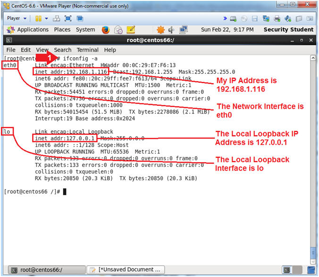Close the root@centos66 terminal window

(x=311, y=40)
